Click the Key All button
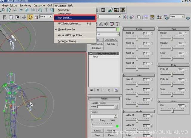This screenshot has height=138, width=191. (x=97, y=131)
